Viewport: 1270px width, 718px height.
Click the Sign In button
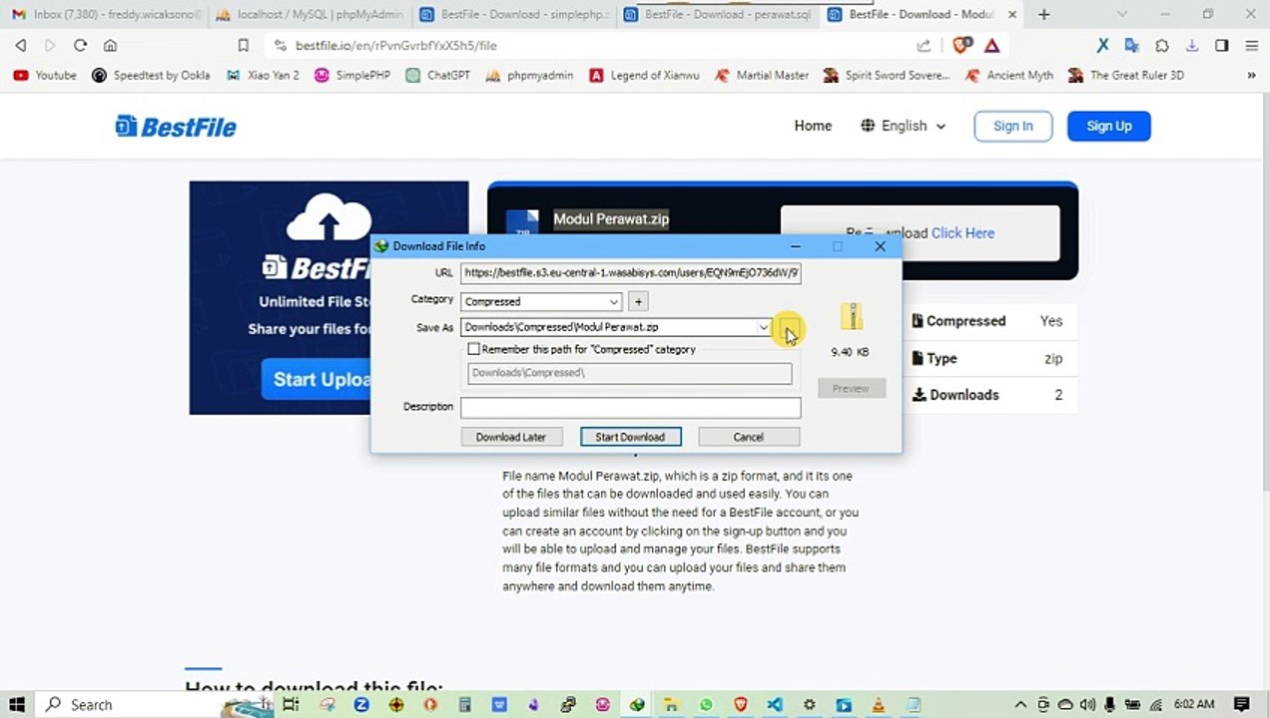(x=1013, y=126)
